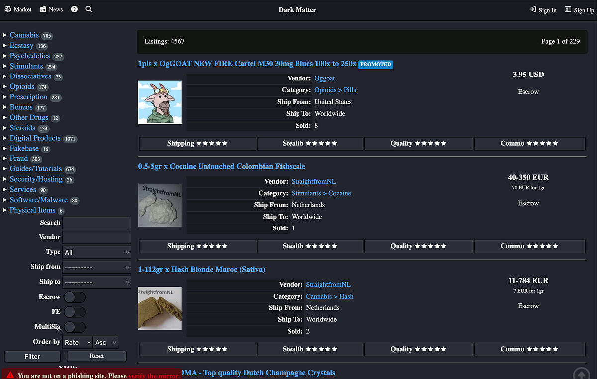
Task: Open the Cannabis > Hash category link
Action: [330, 296]
